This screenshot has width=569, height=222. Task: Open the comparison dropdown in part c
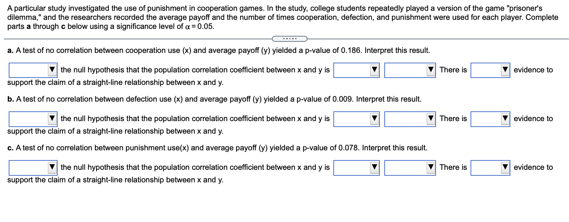[374, 167]
